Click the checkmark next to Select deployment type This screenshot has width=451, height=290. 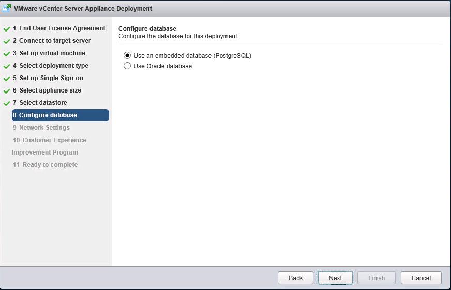[7, 66]
